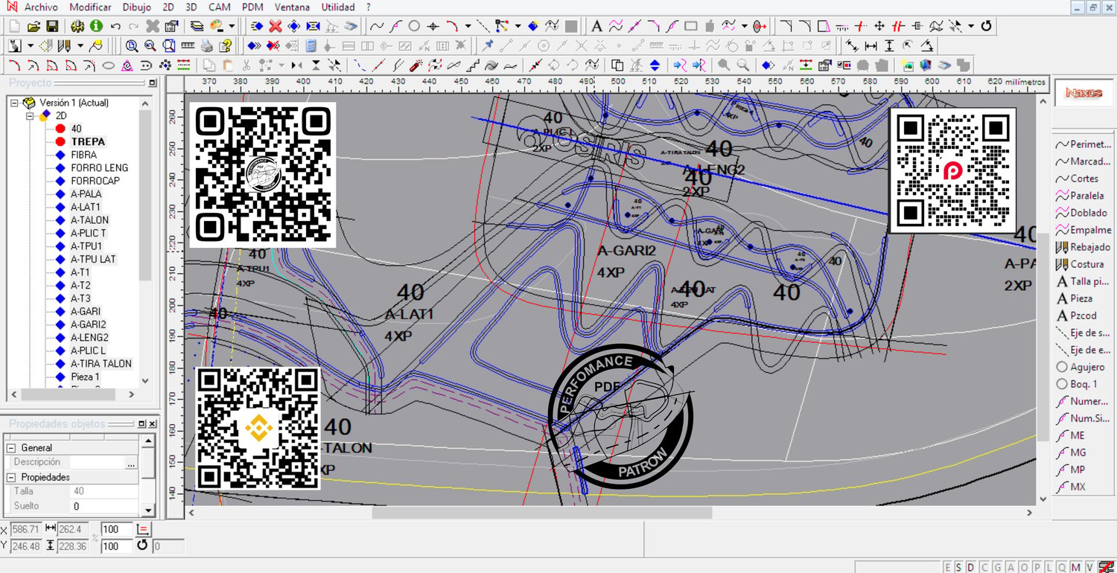Open the Utilidad menu
Screen dimensions: 1117x573
tap(338, 7)
